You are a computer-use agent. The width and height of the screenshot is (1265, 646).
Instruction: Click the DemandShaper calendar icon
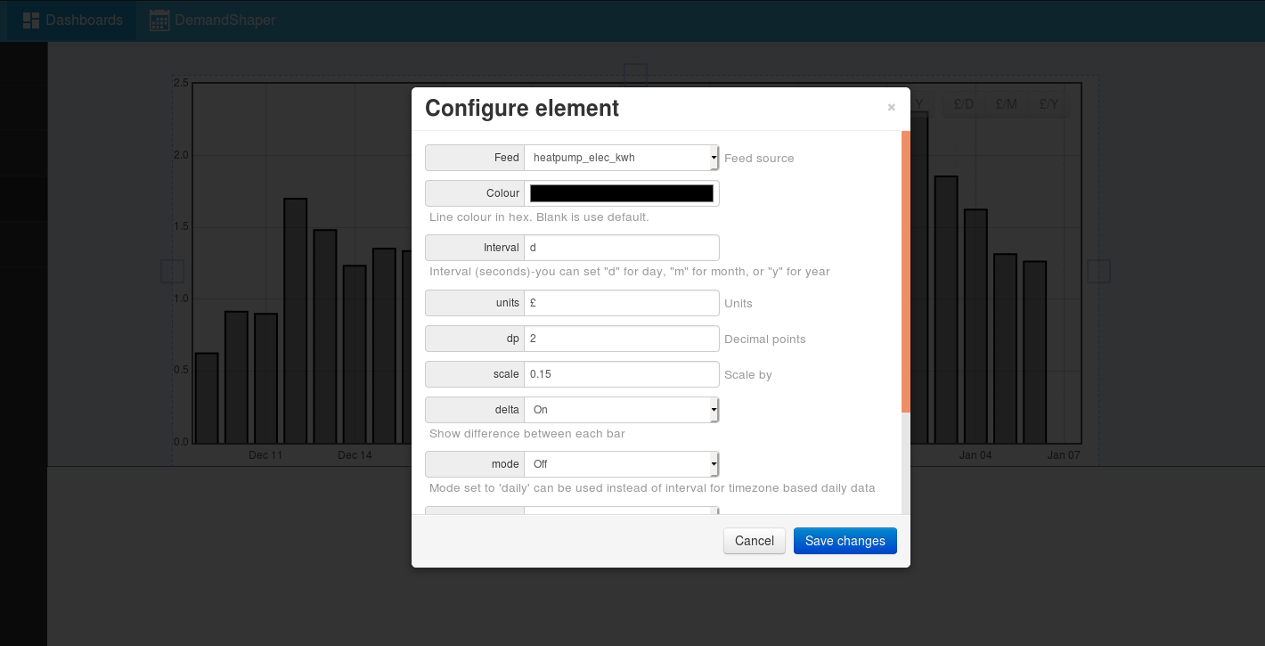159,20
